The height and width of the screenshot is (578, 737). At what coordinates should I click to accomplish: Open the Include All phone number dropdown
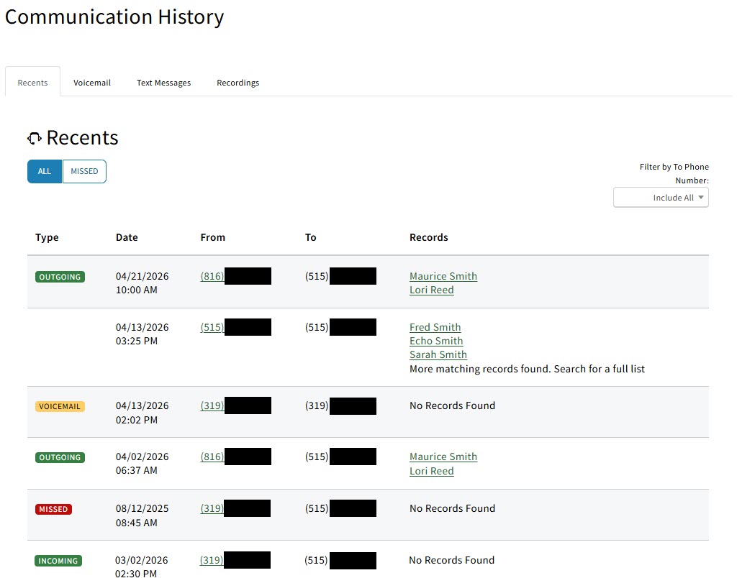[661, 198]
